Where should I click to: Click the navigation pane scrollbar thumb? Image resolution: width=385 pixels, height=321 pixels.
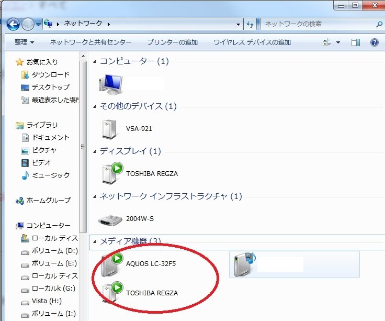tap(83, 147)
